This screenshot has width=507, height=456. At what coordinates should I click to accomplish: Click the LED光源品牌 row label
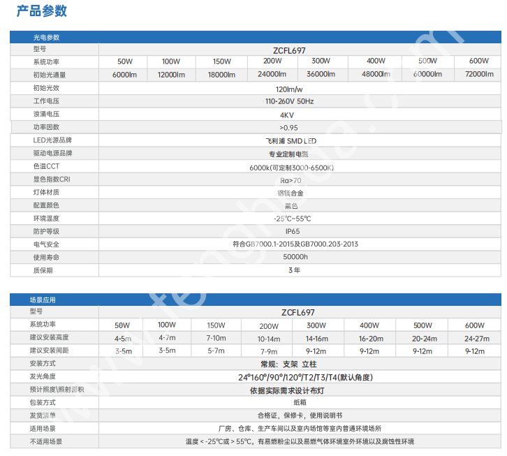(52, 140)
